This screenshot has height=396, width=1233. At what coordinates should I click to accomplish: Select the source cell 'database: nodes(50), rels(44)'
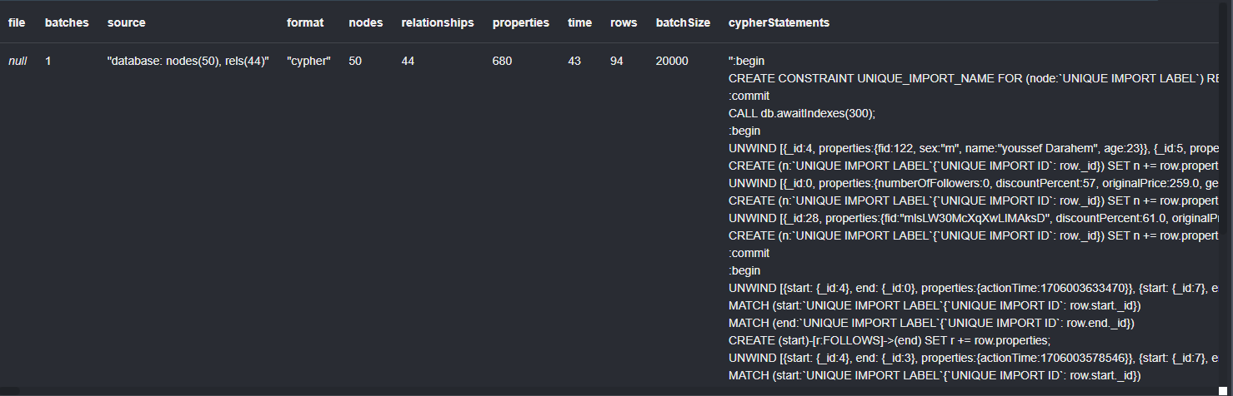coord(188,62)
